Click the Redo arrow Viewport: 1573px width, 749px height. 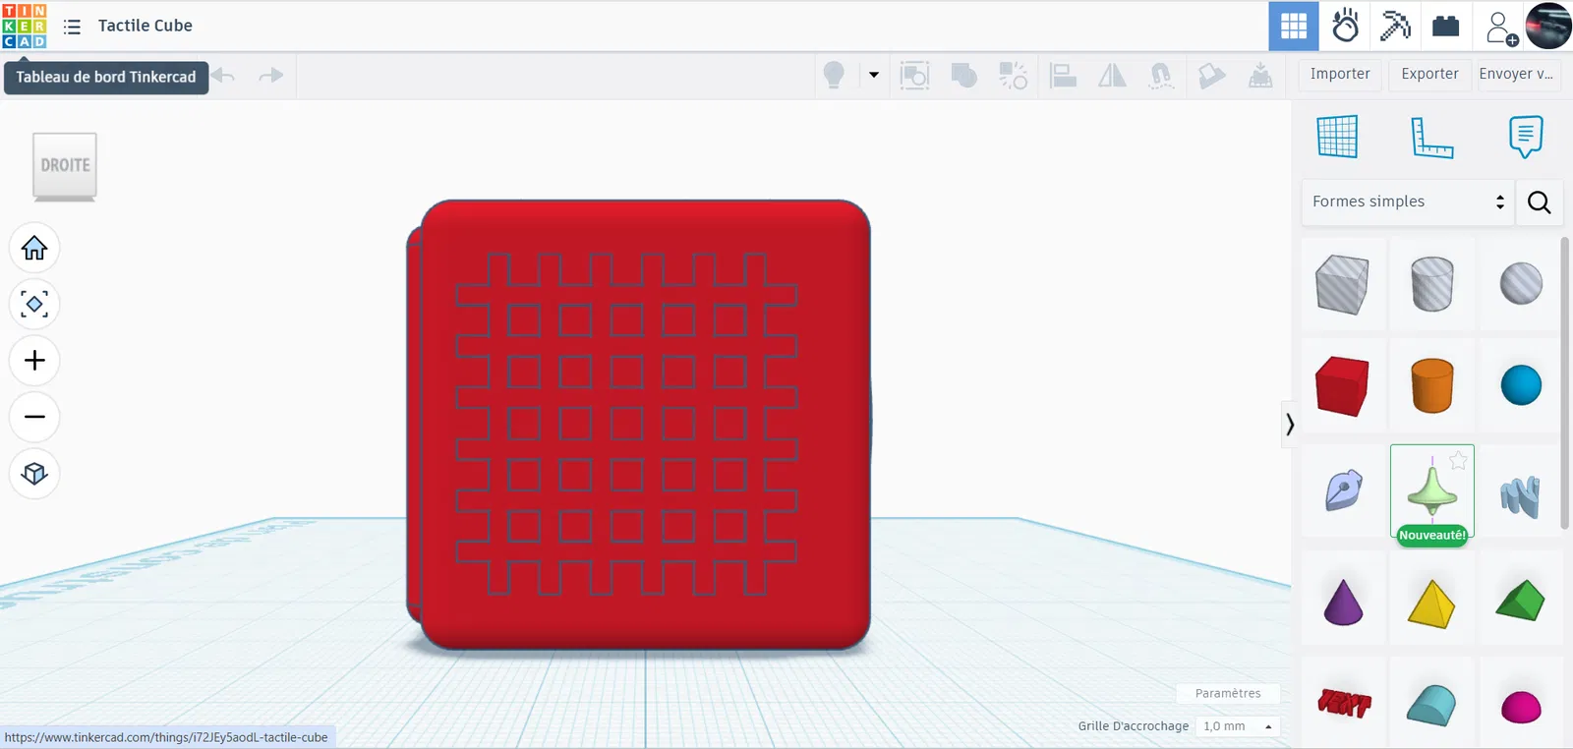coord(271,76)
